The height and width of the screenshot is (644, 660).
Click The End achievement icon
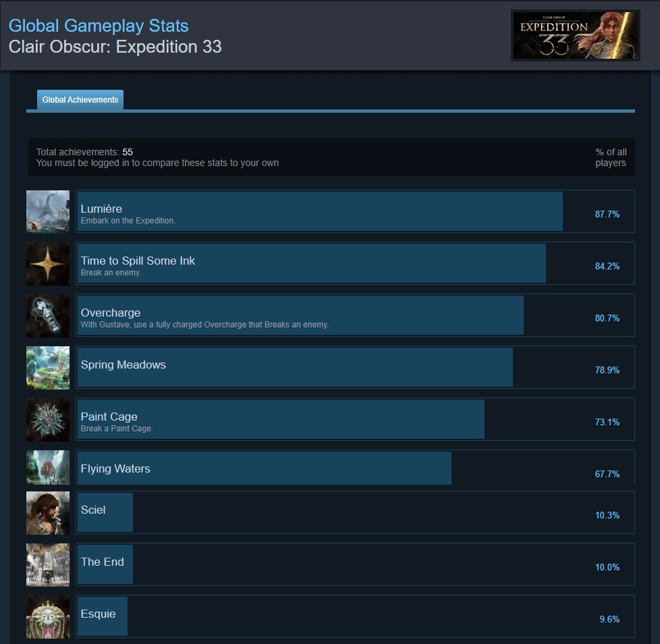pyautogui.click(x=47, y=564)
